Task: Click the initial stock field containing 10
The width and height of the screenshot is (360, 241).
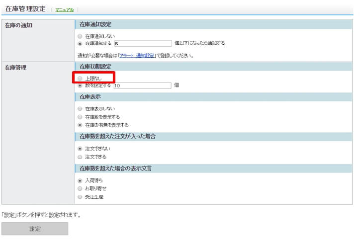Action: (142, 85)
